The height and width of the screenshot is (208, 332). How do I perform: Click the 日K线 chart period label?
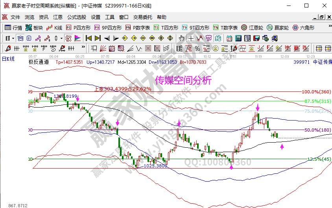coord(8,59)
